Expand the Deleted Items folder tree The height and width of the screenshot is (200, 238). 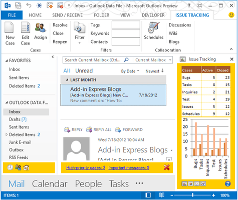pyautogui.click(x=7, y=134)
